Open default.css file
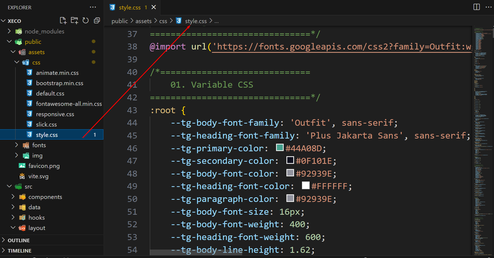Image resolution: width=494 pixels, height=258 pixels. click(x=50, y=93)
